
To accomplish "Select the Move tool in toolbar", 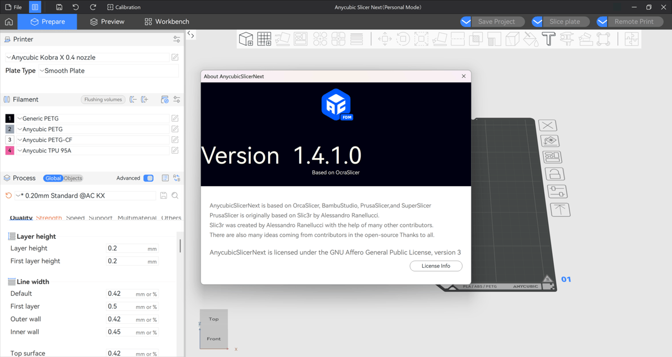I will pos(385,39).
